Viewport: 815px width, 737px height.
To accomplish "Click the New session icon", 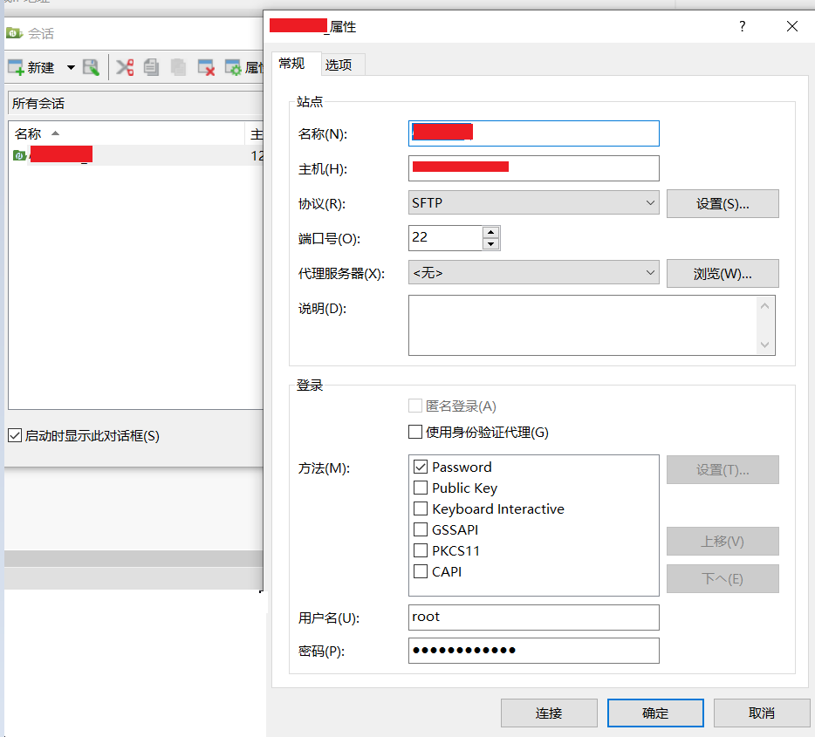I will [14, 67].
